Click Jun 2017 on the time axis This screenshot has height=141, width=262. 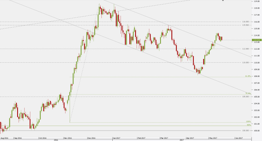pyautogui.click(x=239, y=138)
